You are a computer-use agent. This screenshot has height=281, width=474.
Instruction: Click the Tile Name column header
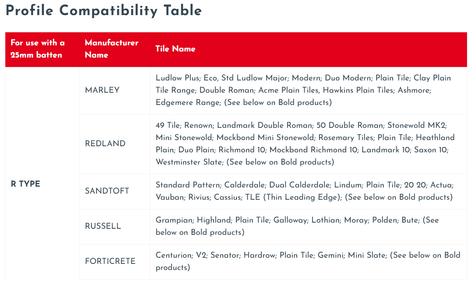(x=175, y=49)
